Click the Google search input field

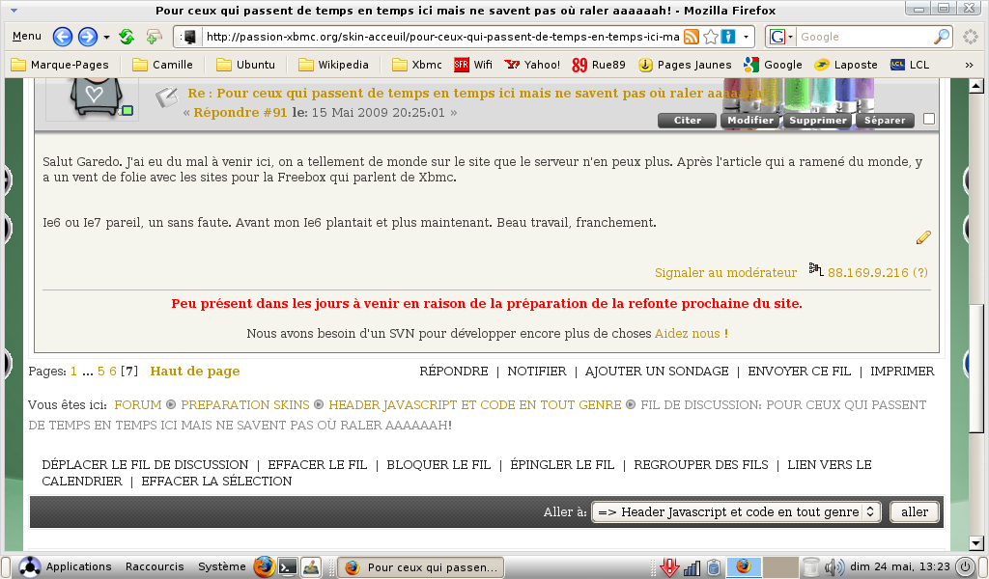point(864,38)
